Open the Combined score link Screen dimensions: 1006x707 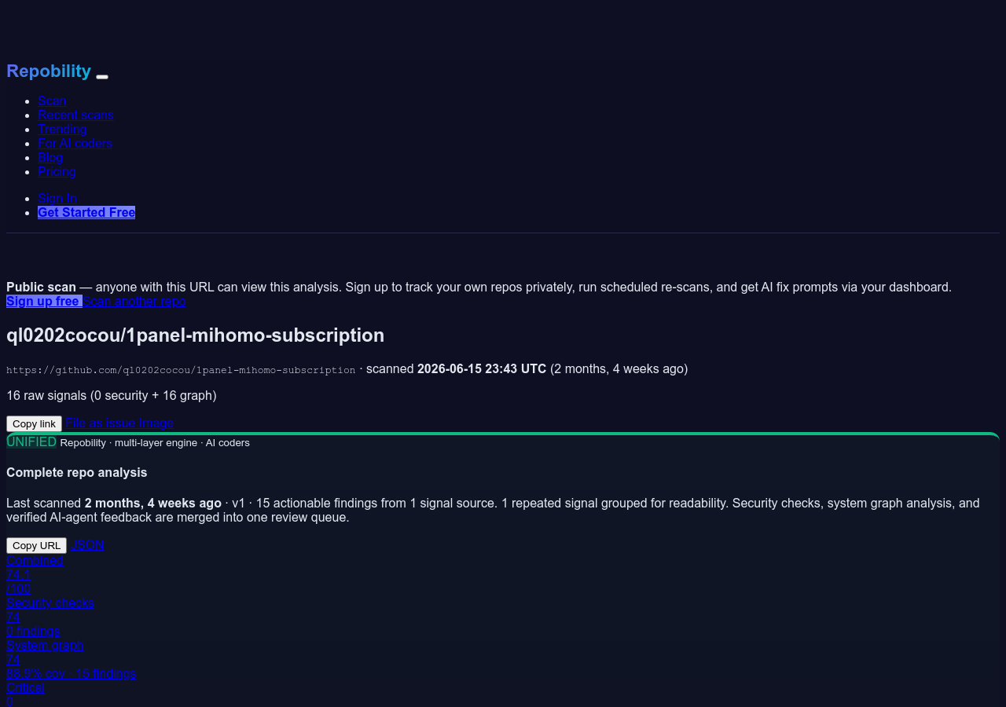point(35,560)
